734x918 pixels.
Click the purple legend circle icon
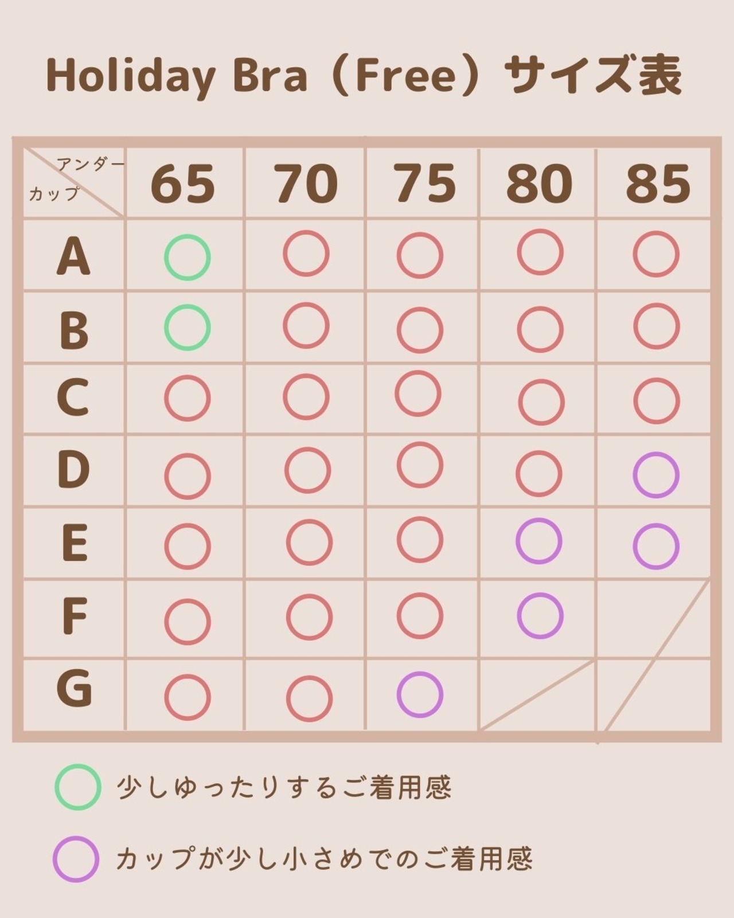tap(76, 859)
